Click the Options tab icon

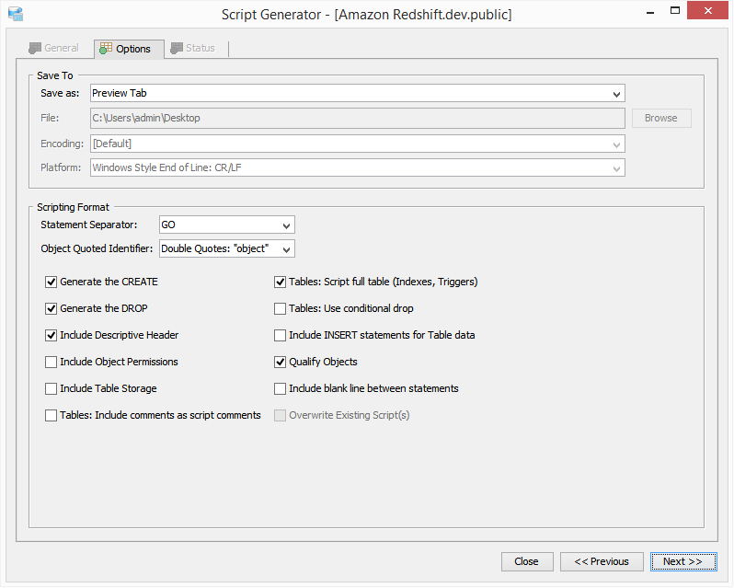point(106,49)
